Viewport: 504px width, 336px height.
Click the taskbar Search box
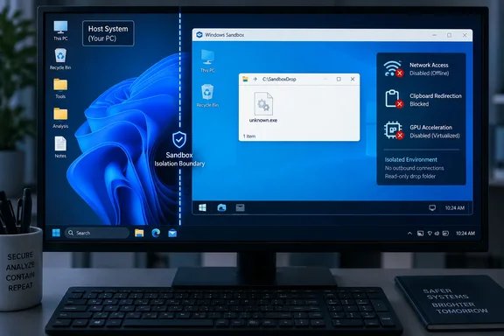[97, 233]
